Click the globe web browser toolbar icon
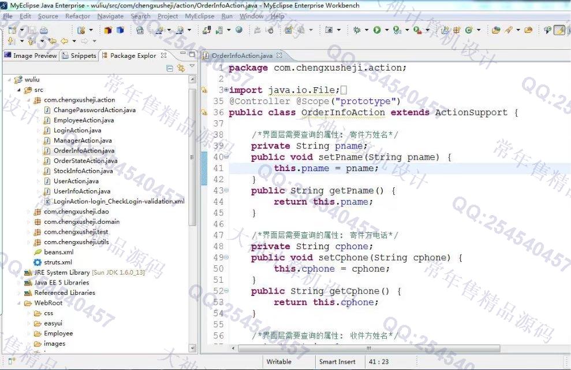The width and height of the screenshot is (571, 370). click(239, 30)
